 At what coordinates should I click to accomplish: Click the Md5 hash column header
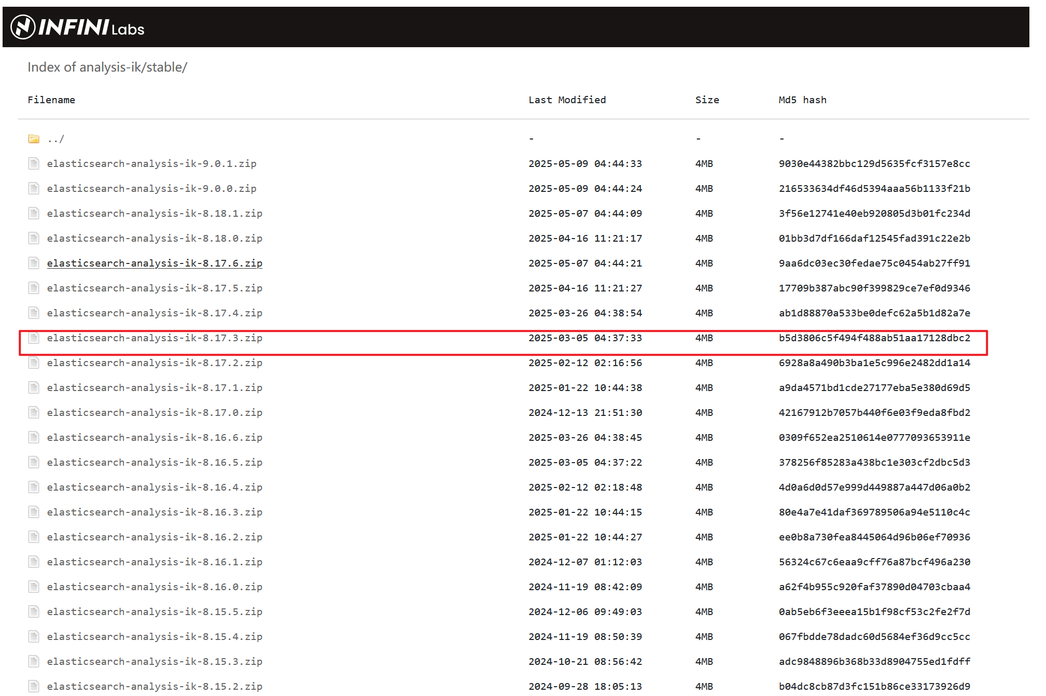pos(802,100)
